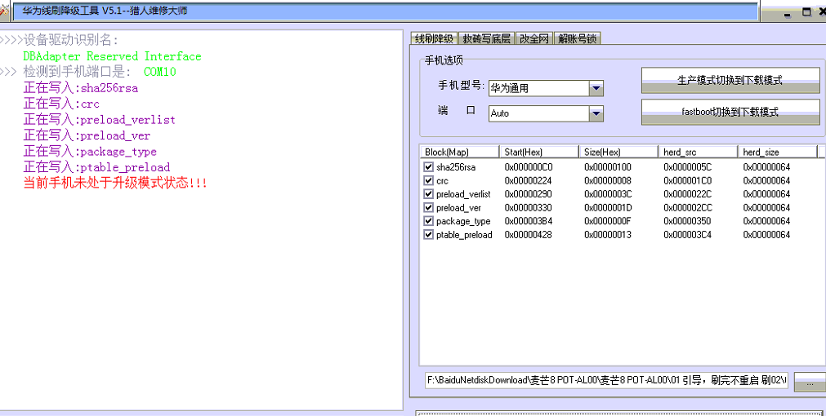Select herd_src value 0x0000005C
Image resolution: width=826 pixels, height=416 pixels.
(x=687, y=167)
